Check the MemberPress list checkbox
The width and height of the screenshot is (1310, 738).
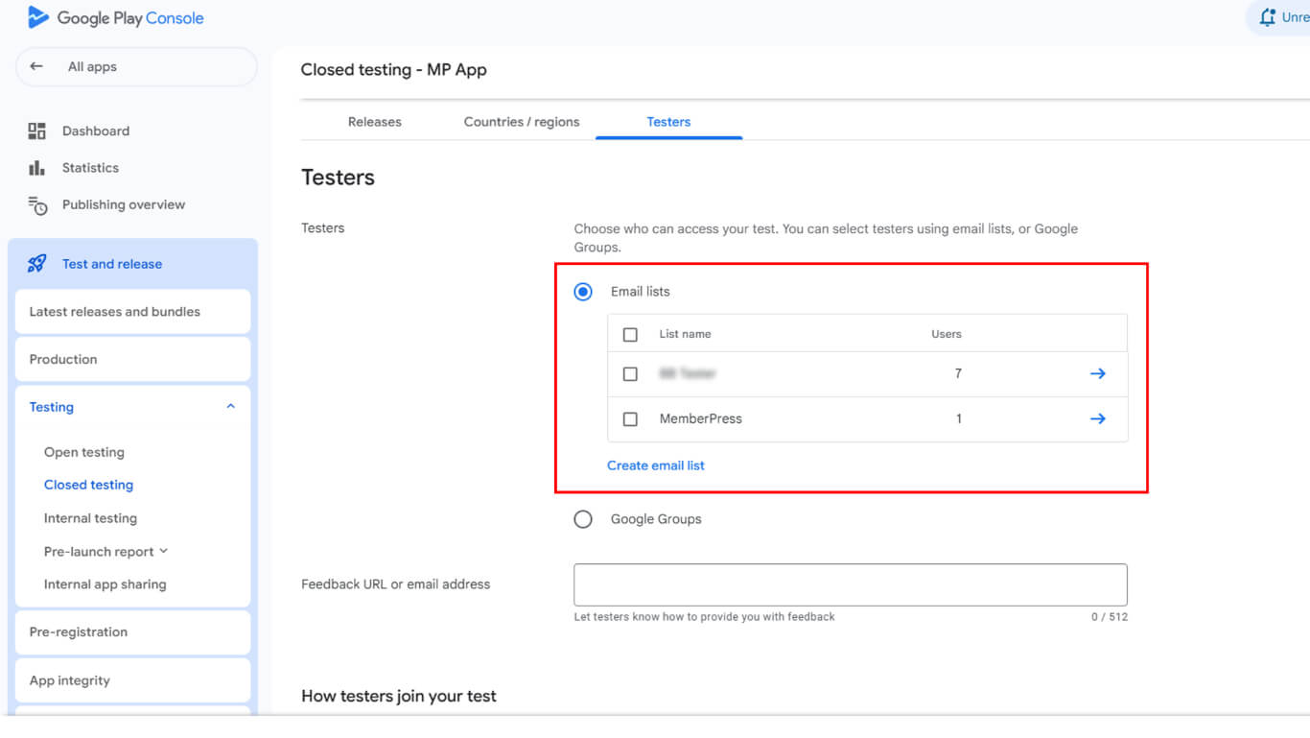pos(630,419)
